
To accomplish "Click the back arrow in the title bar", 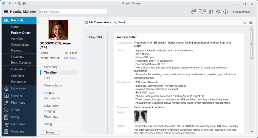I will (10, 3).
